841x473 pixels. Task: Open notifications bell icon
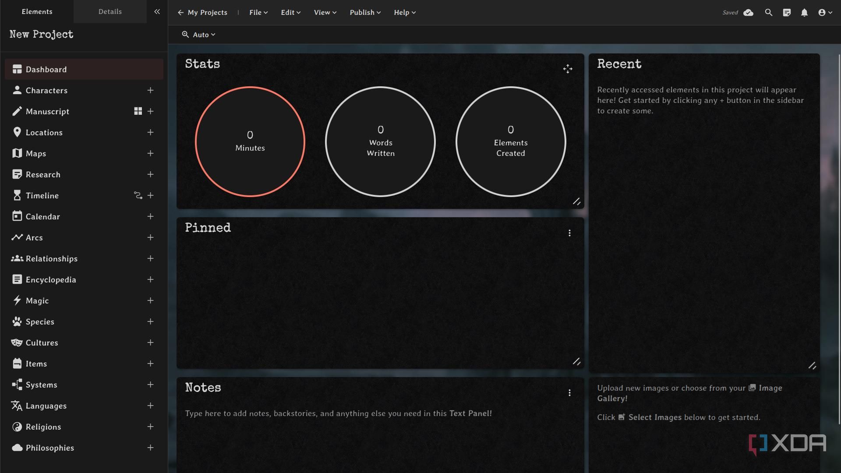point(804,13)
